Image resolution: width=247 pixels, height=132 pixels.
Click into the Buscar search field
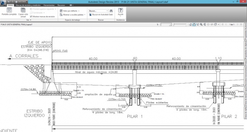(97, 11)
